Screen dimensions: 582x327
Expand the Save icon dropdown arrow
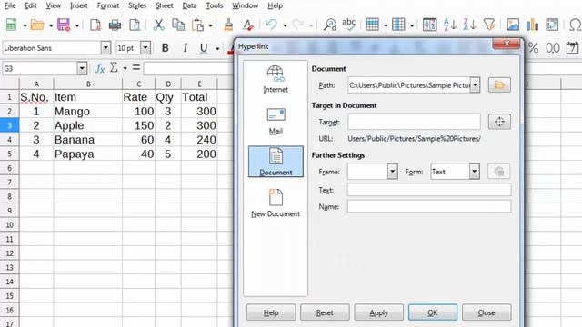point(76,25)
